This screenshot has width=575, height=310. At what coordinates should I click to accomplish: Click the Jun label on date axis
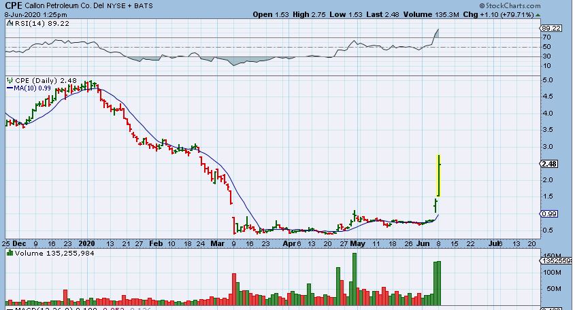tap(423, 243)
